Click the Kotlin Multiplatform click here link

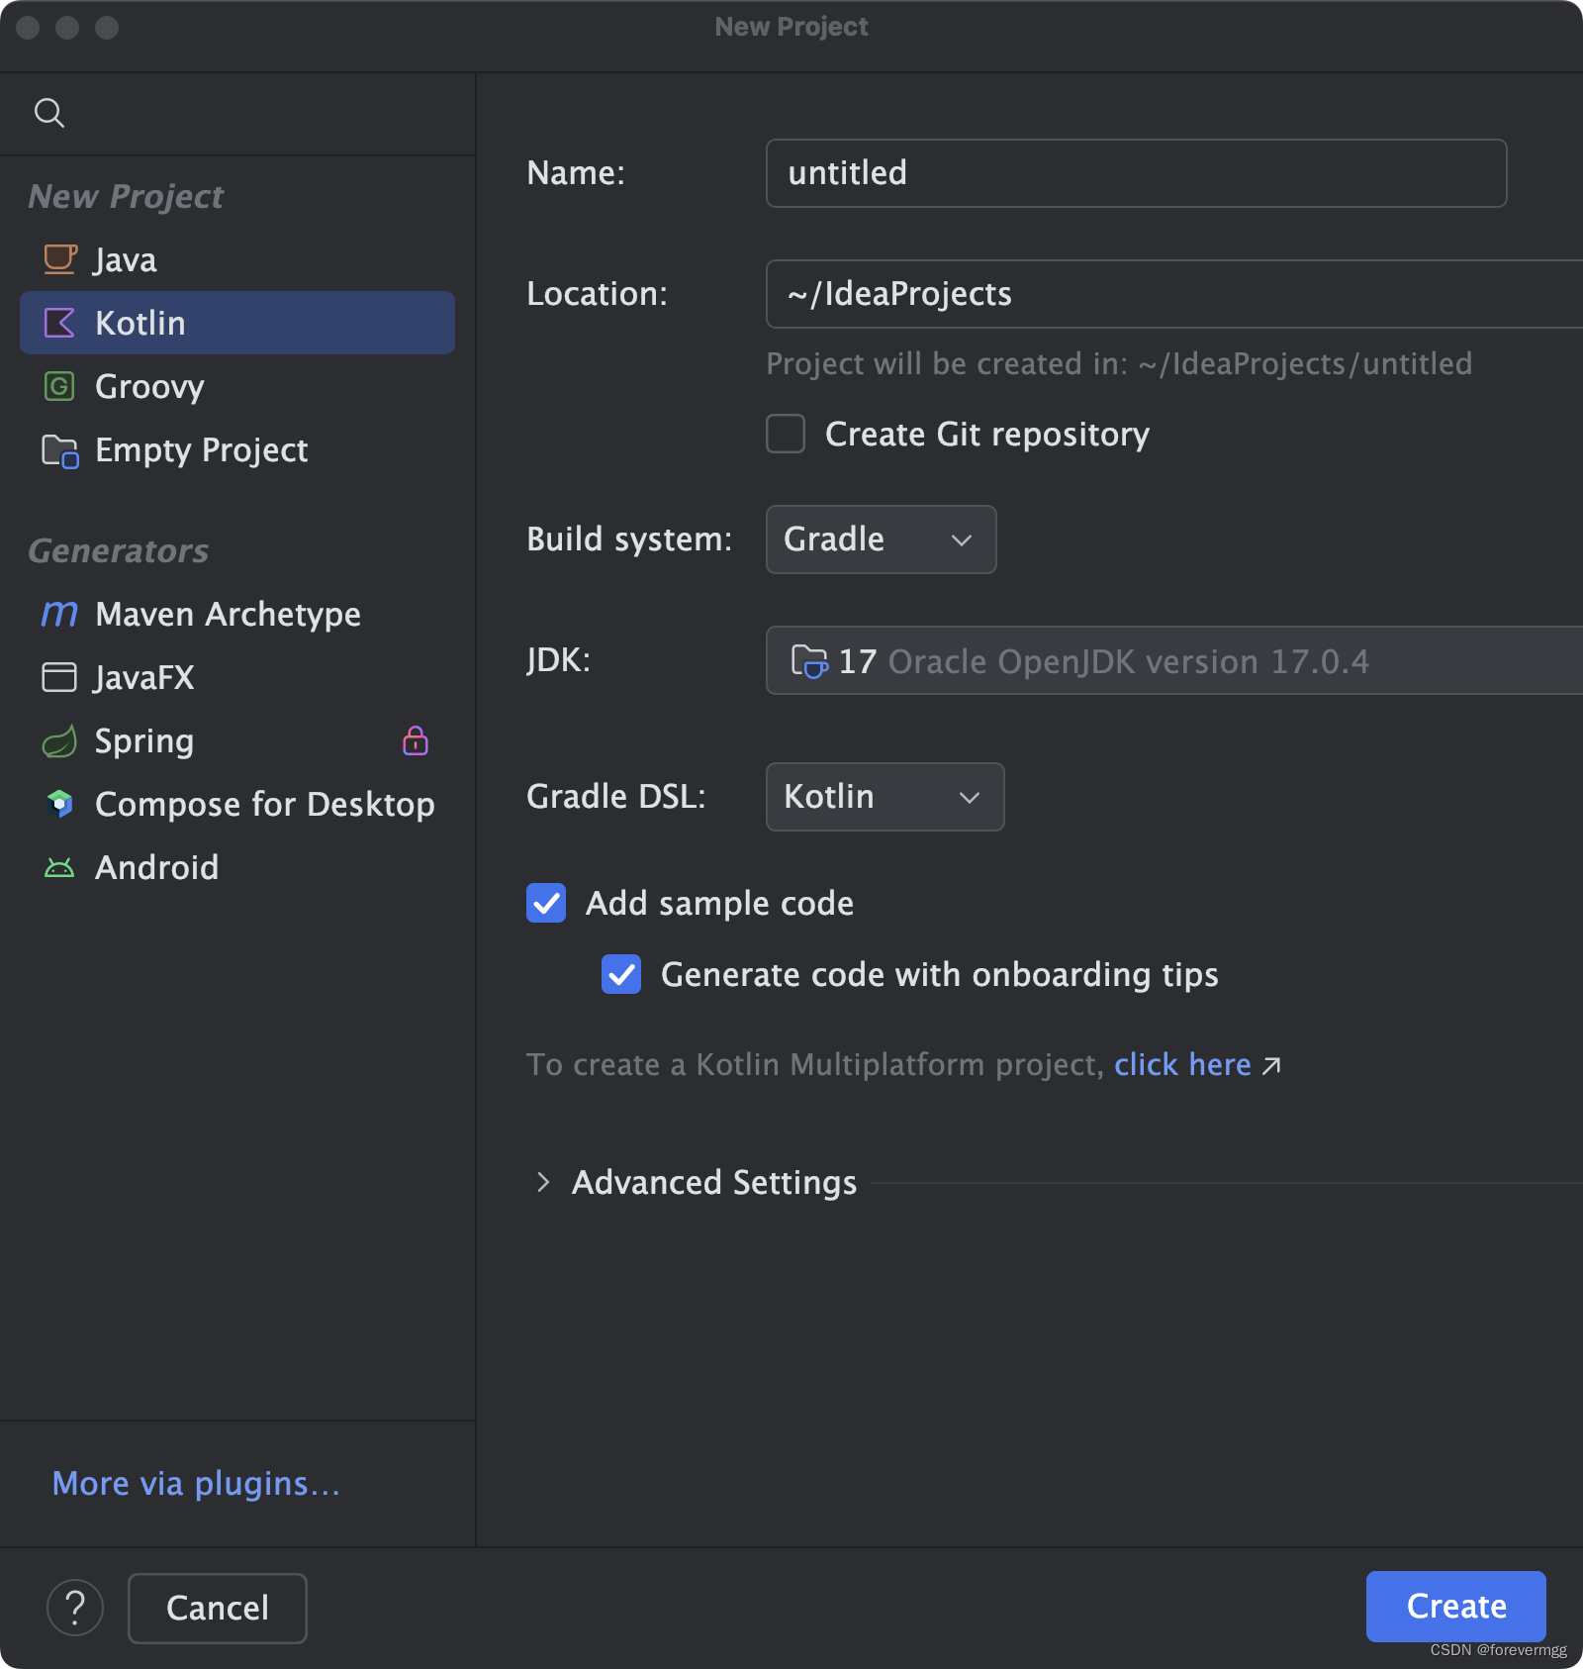pos(1184,1064)
